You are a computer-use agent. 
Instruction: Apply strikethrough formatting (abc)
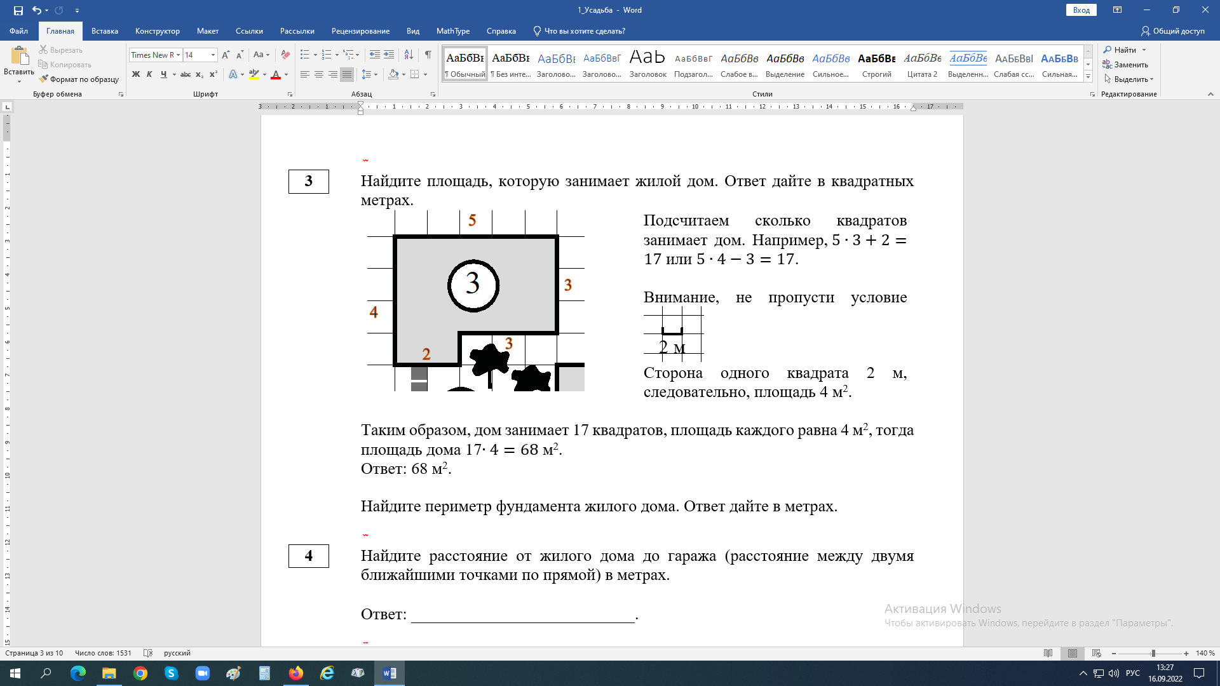pyautogui.click(x=186, y=74)
